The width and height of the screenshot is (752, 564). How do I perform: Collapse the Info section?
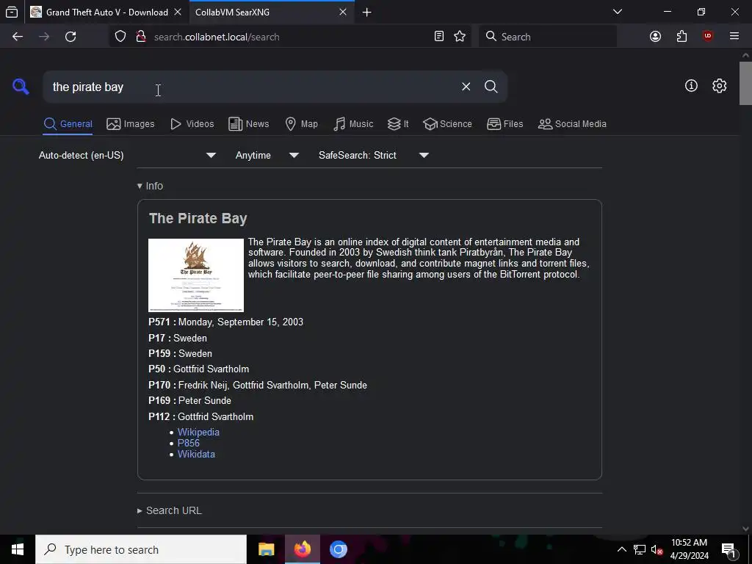coord(150,186)
